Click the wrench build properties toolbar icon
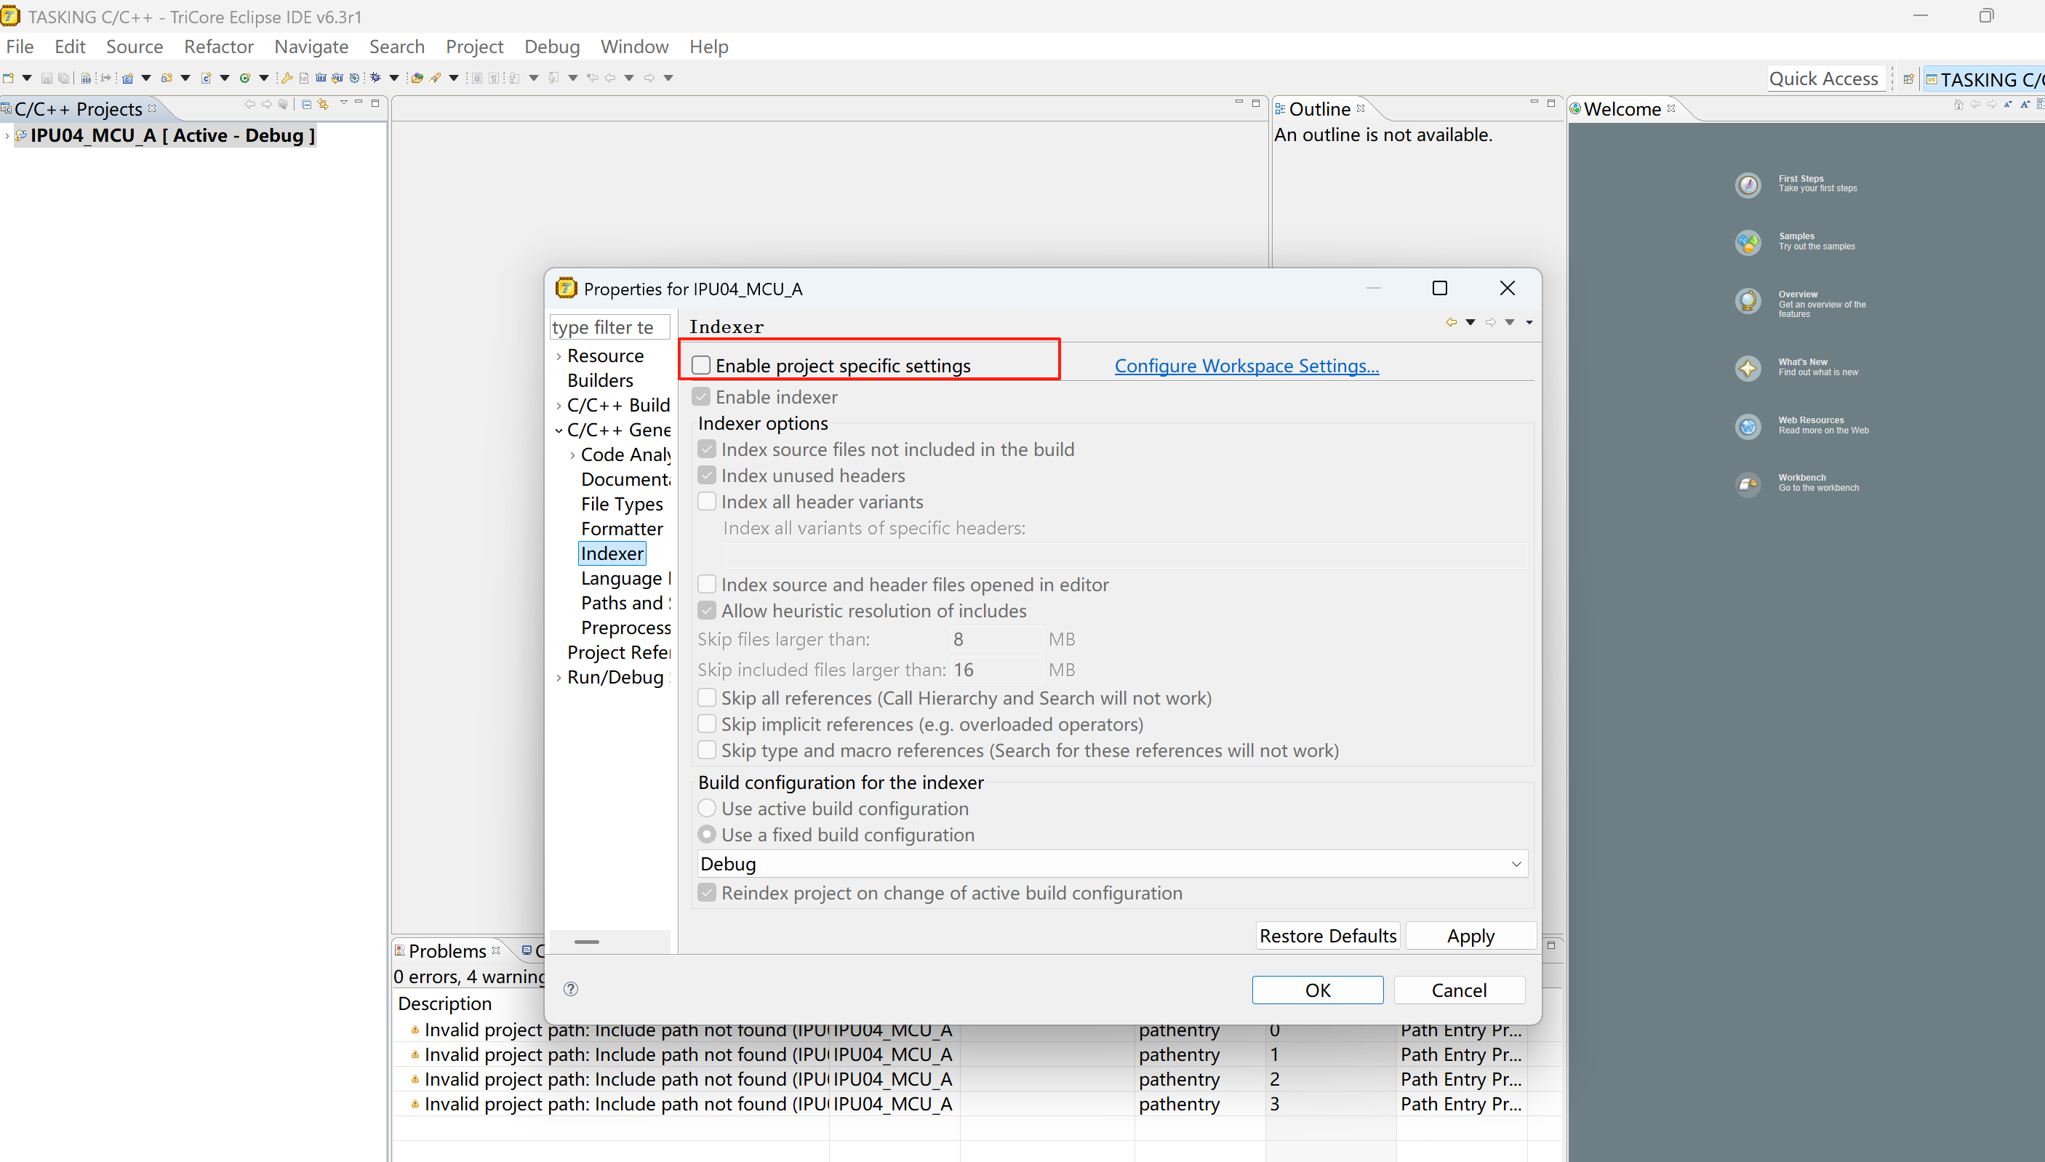The height and width of the screenshot is (1162, 2045). pyautogui.click(x=287, y=77)
